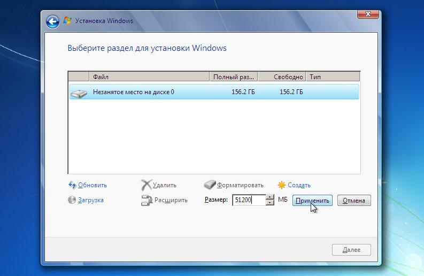Close the Установка Windows window
This screenshot has width=424, height=276.
pyautogui.click(x=368, y=14)
